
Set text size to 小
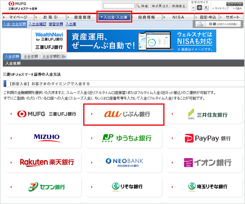pos(193,8)
